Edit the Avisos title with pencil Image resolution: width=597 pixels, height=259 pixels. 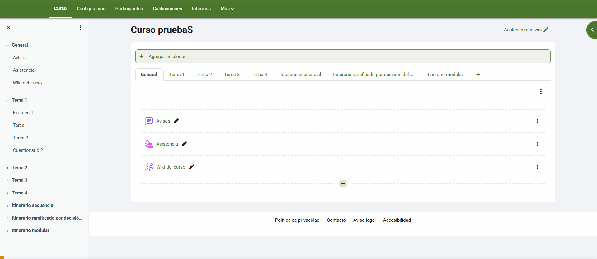click(x=176, y=121)
